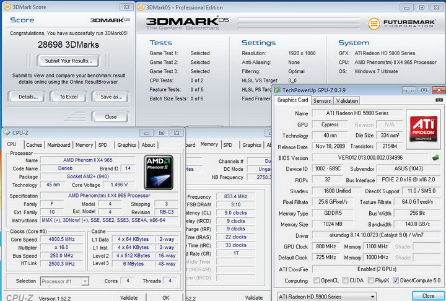The width and height of the screenshot is (446, 301).
Task: Click the GPU-Z title bar icon
Action: click(x=278, y=89)
